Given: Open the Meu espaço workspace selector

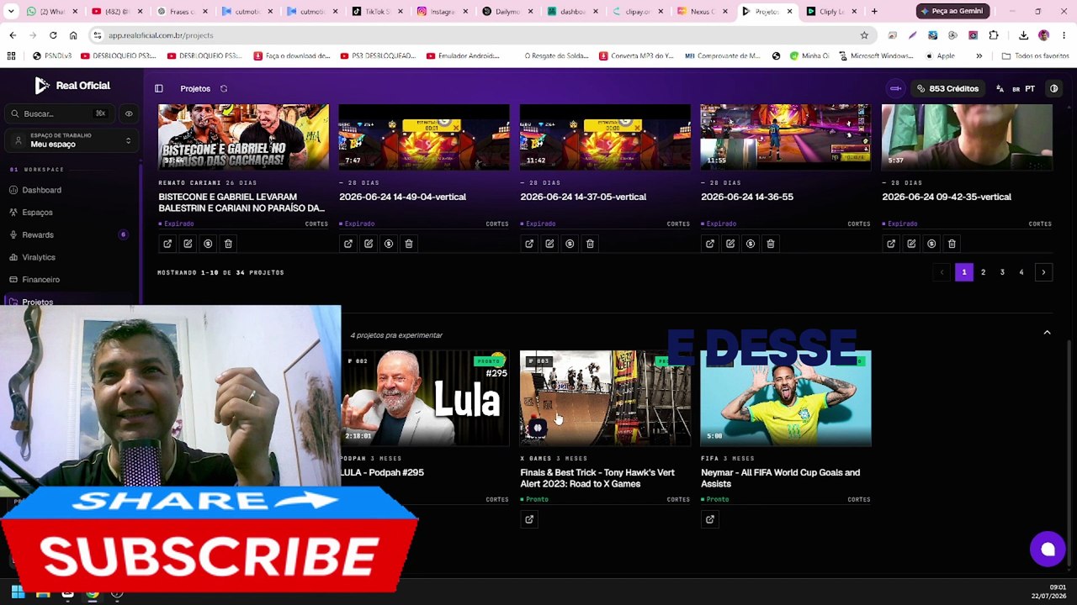Looking at the screenshot, I should pos(72,140).
